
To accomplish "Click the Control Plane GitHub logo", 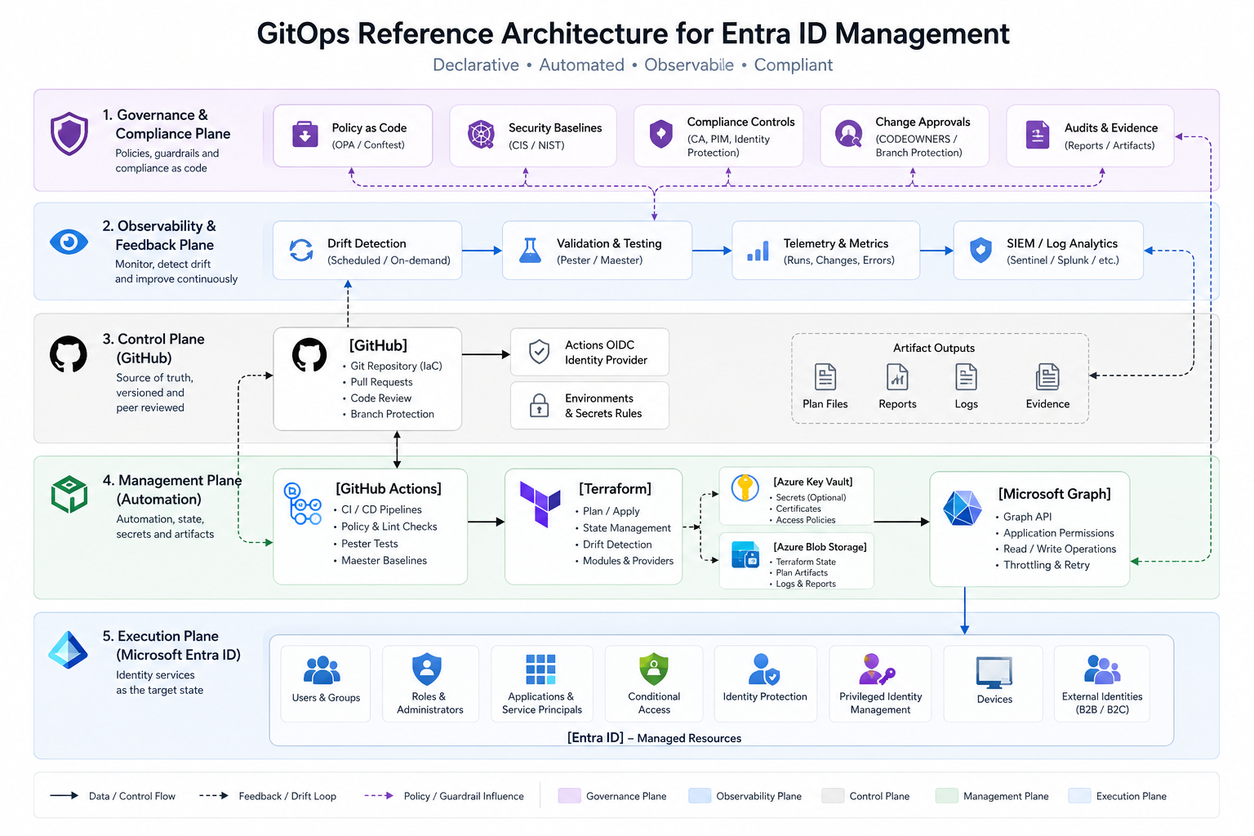I will tap(69, 354).
